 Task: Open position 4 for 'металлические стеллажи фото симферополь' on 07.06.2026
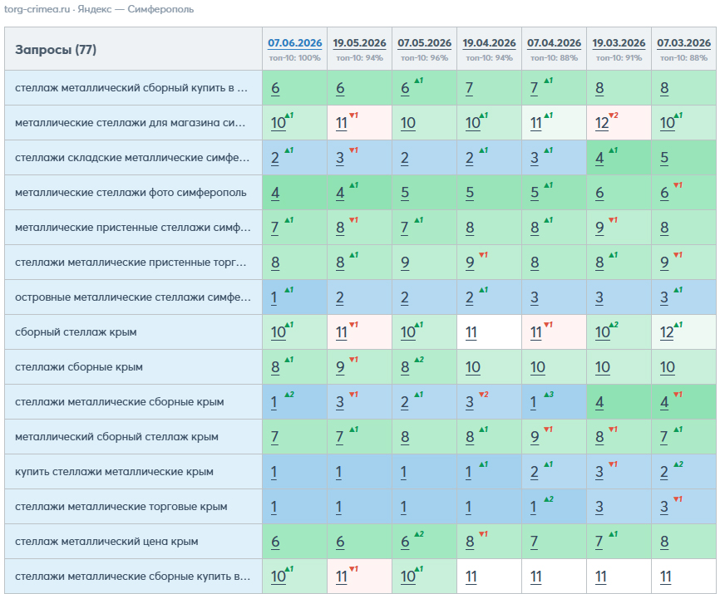[x=275, y=193]
